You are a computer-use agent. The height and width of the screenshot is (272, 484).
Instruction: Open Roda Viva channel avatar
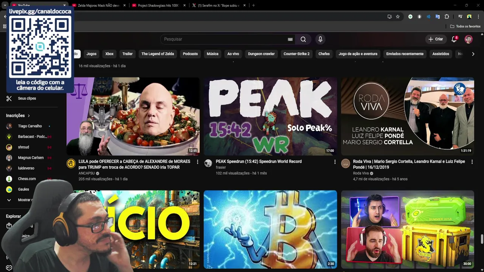(346, 163)
